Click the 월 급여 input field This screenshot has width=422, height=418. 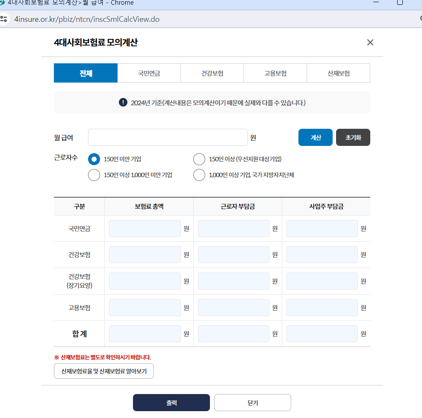(x=168, y=137)
